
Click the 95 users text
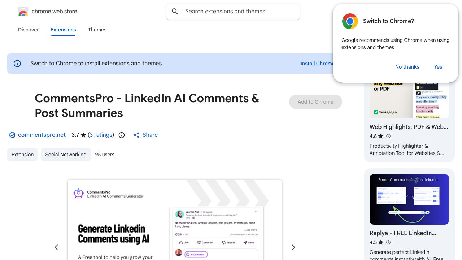coord(105,155)
